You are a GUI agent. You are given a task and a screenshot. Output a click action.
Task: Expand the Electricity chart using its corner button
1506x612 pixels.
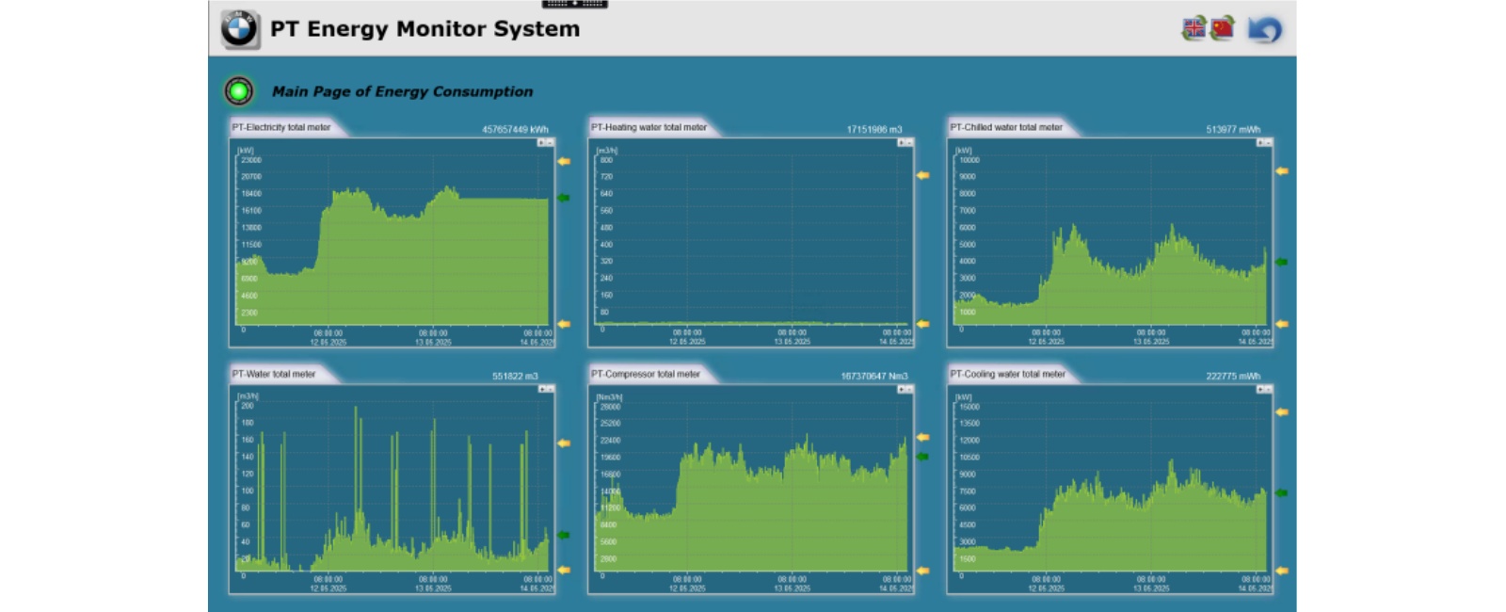546,142
